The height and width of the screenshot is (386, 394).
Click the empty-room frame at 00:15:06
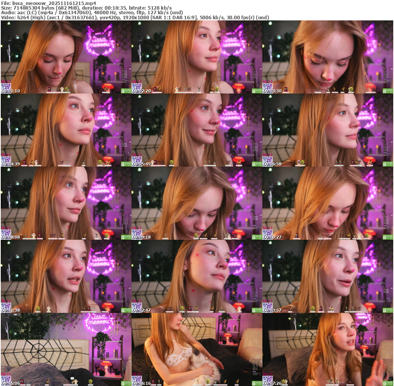click(66, 349)
